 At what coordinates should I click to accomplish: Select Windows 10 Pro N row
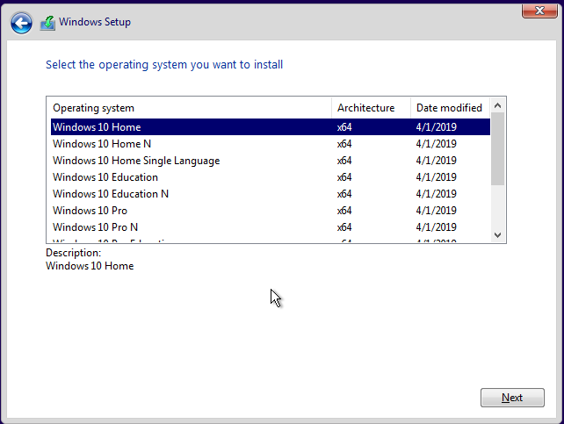[270, 227]
